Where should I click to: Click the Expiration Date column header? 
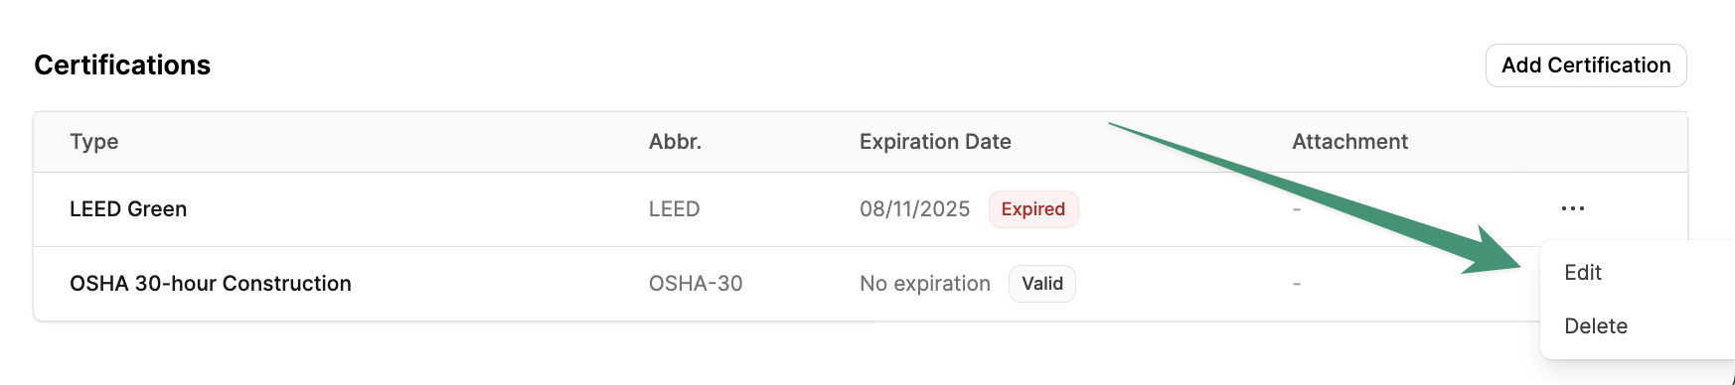pos(935,142)
